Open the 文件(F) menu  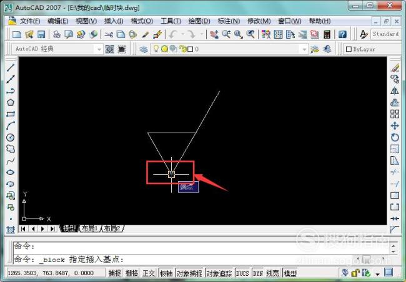pos(30,21)
